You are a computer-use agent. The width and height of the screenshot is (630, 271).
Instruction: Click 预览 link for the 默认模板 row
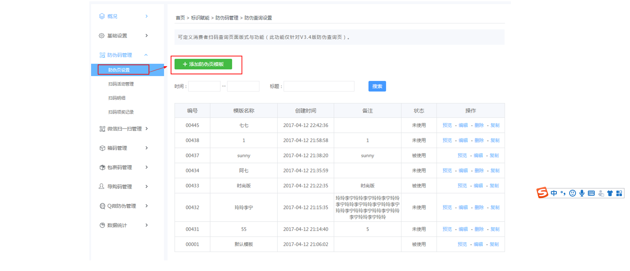462,245
